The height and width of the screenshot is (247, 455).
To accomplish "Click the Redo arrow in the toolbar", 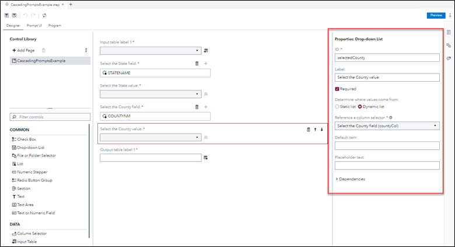I will (x=33, y=15).
